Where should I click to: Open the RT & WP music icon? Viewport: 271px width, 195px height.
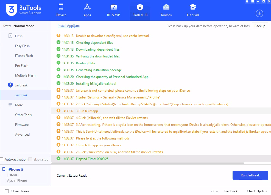point(113,7)
